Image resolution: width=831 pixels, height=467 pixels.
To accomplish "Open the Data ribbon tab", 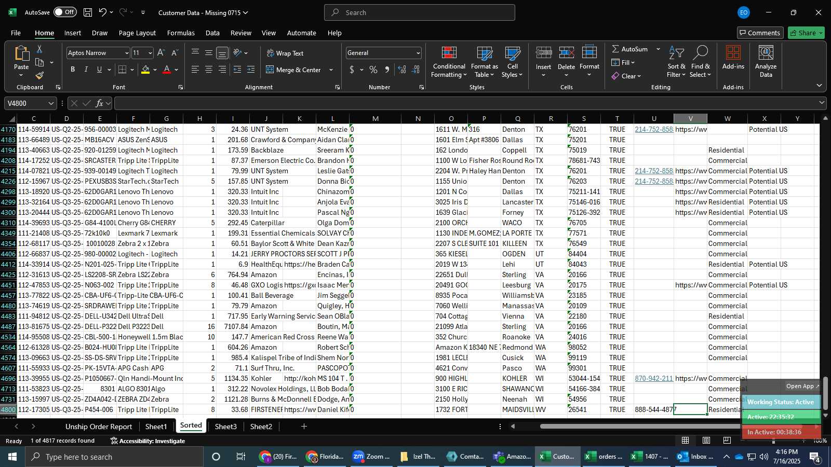I will [x=212, y=33].
